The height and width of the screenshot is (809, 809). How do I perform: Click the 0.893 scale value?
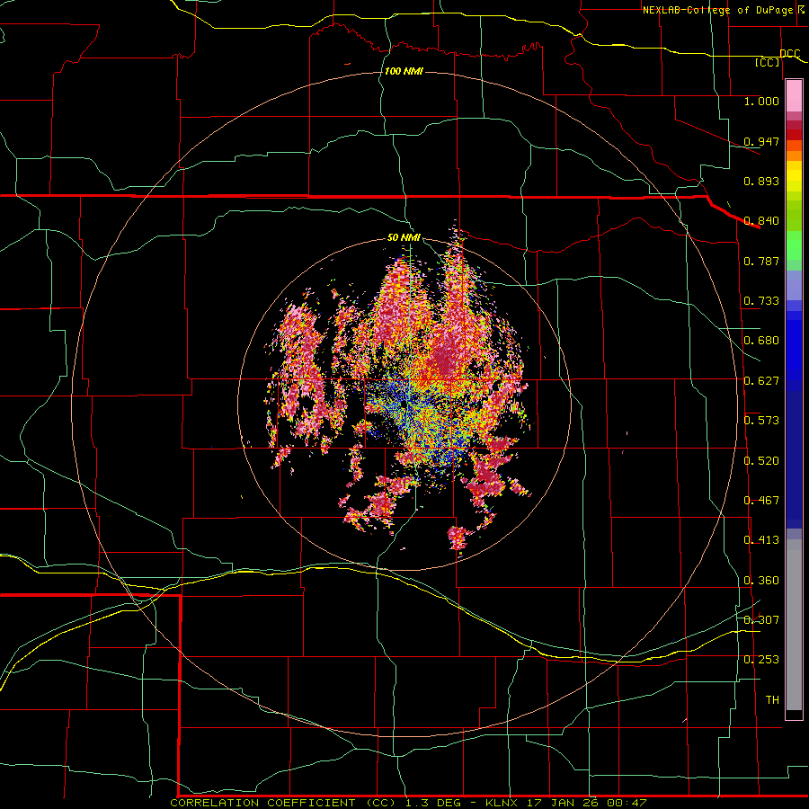click(x=761, y=181)
